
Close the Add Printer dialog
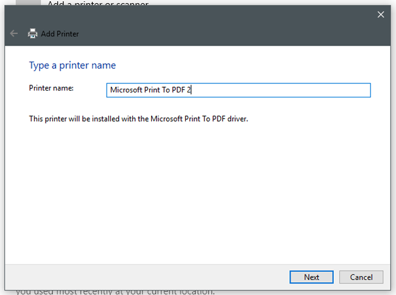381,15
